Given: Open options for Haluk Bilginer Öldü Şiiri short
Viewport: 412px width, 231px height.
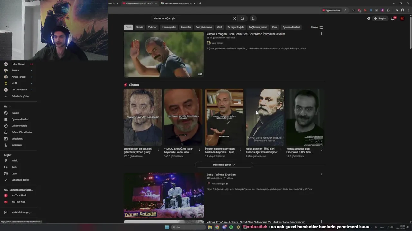Looking at the screenshot, I should (x=281, y=150).
